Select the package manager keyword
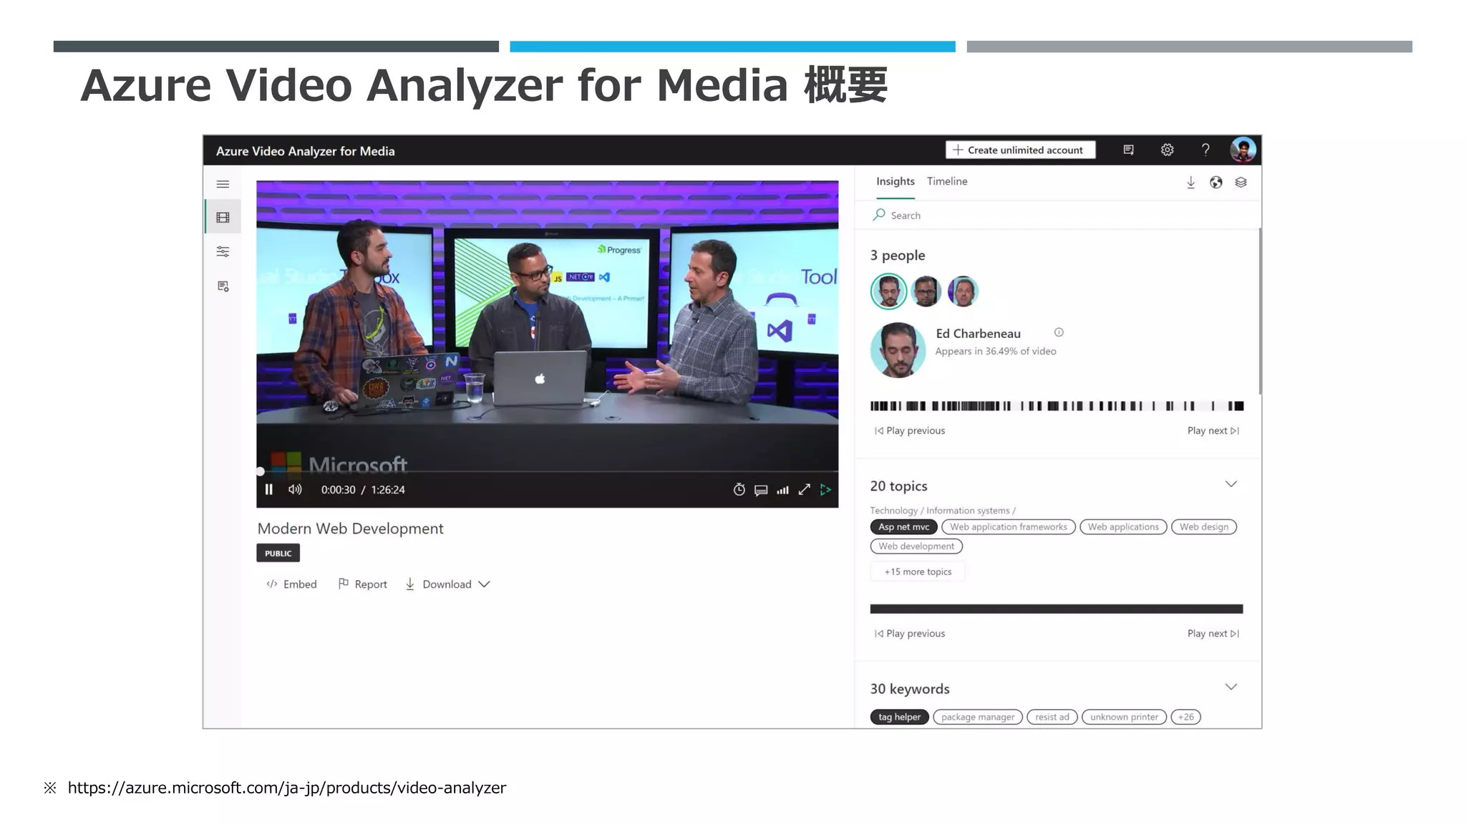 point(978,717)
